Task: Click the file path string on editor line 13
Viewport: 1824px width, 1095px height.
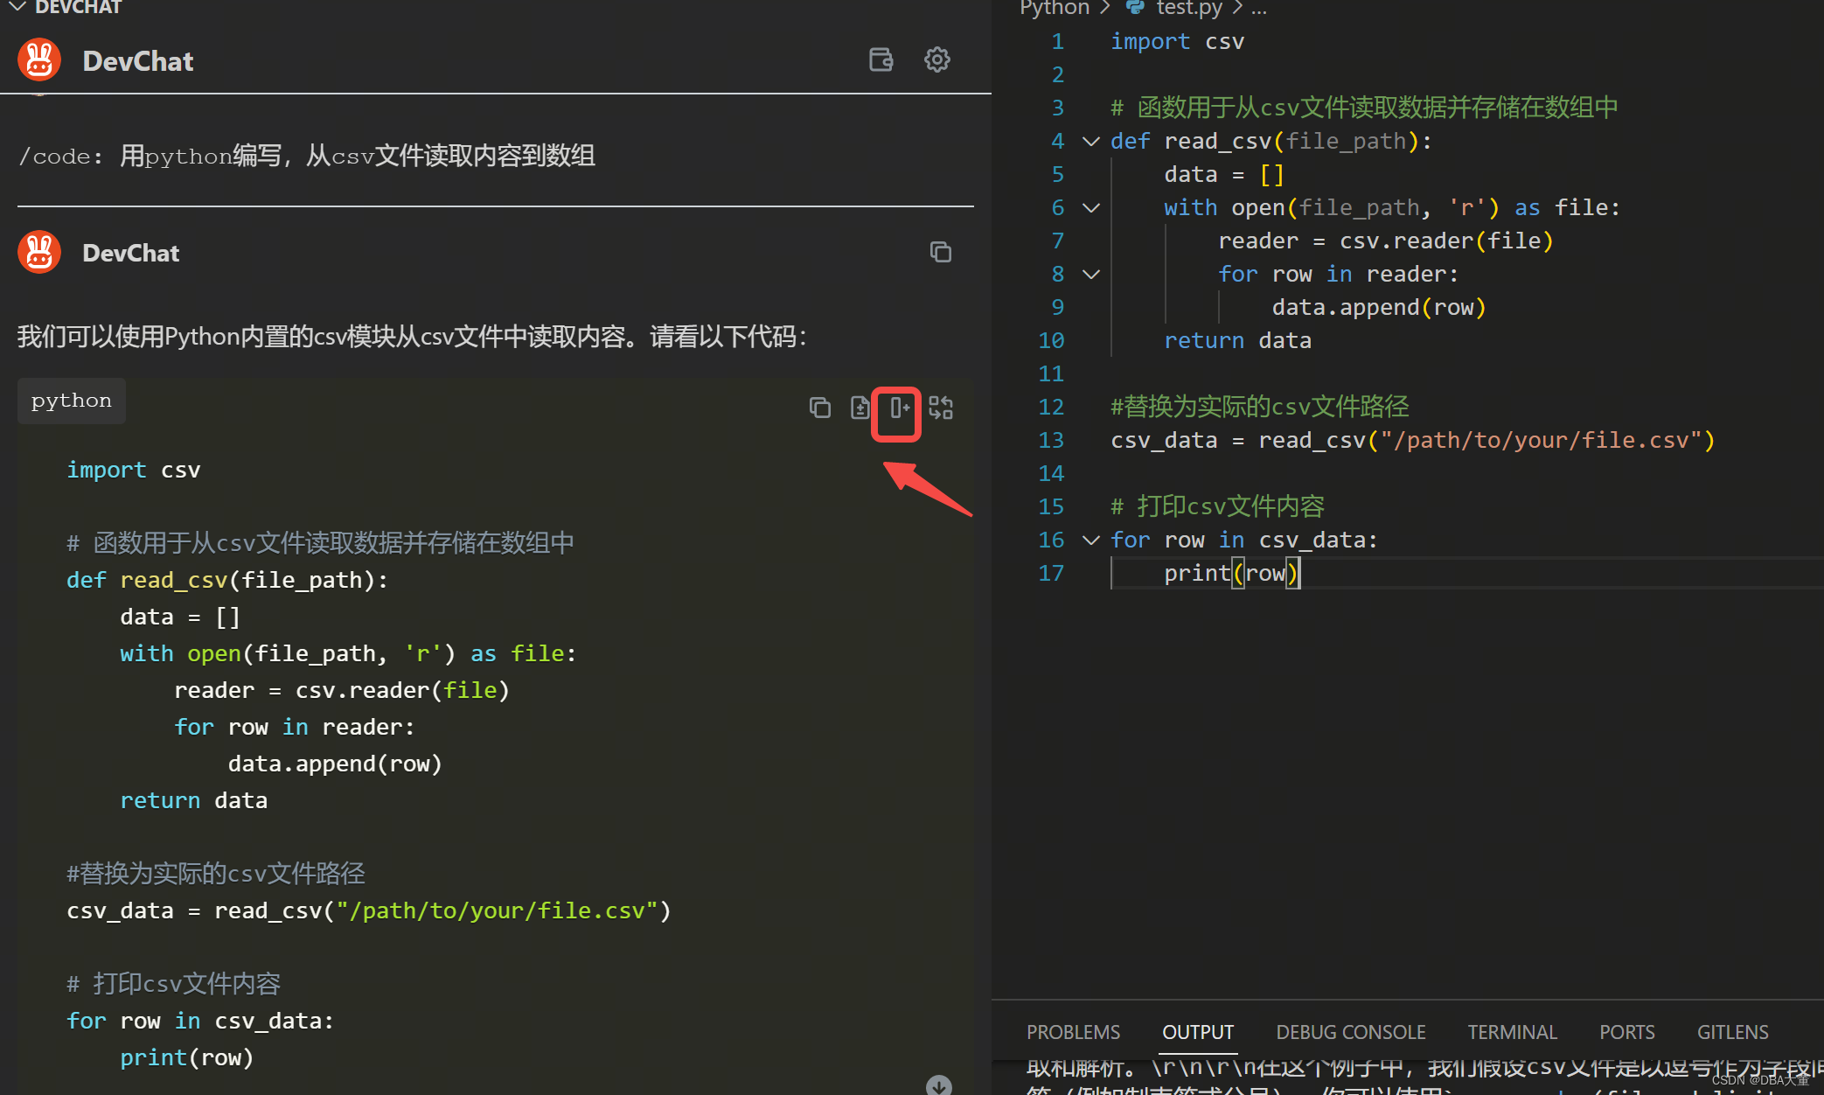Action: [1541, 440]
